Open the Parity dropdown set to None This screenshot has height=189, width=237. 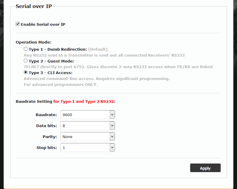tap(85, 137)
